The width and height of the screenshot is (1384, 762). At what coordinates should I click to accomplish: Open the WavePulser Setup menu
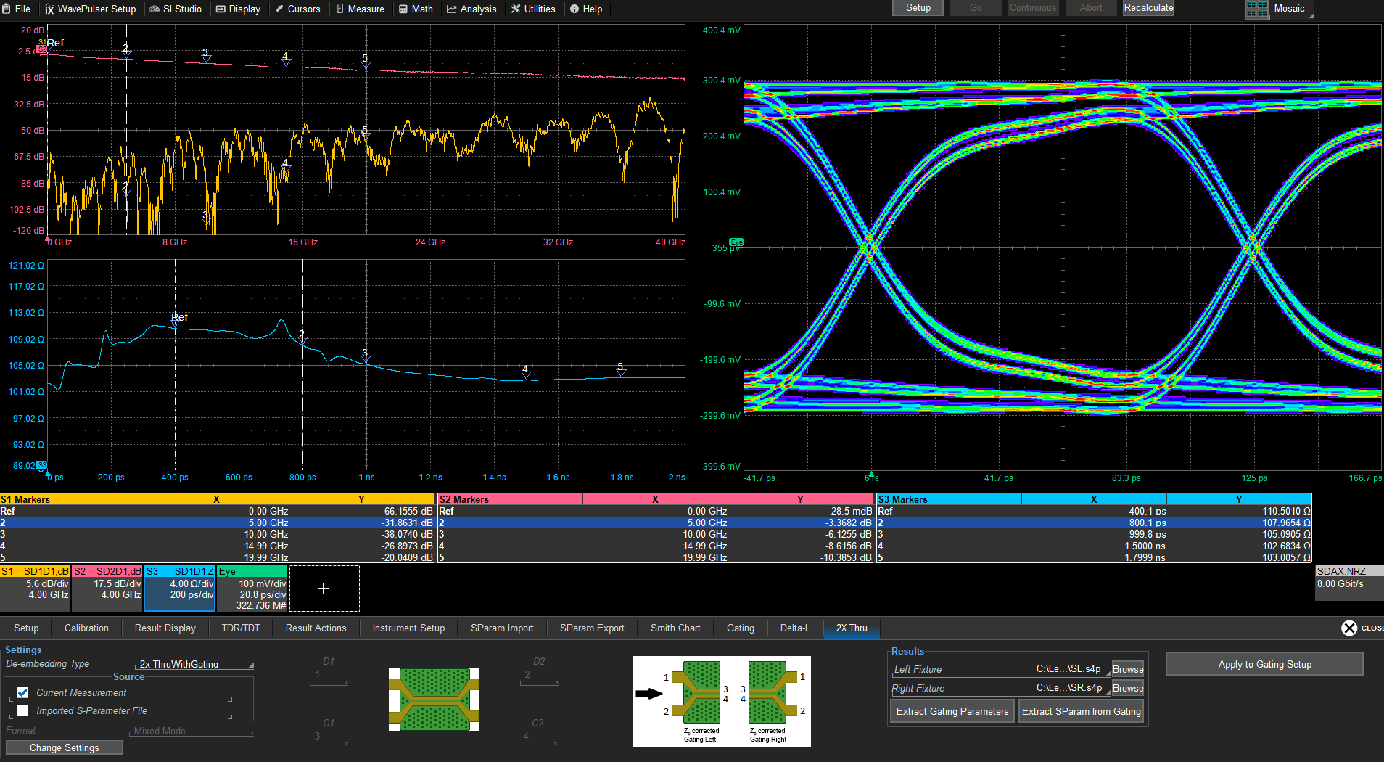(90, 9)
